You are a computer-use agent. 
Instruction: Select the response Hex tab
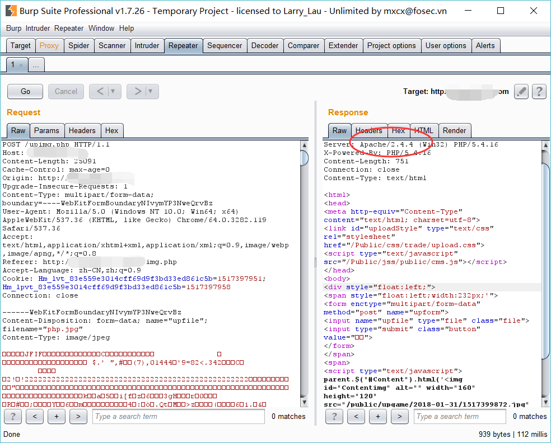click(x=399, y=130)
